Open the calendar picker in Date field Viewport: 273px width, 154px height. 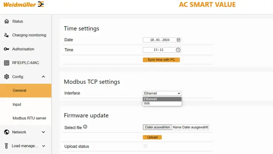coord(178,40)
